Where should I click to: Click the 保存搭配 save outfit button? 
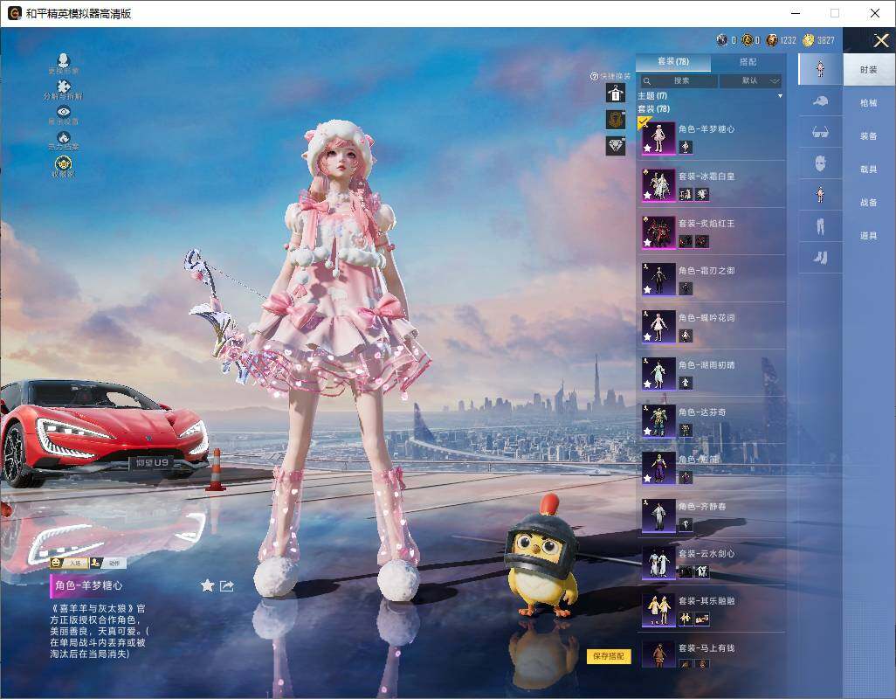tap(609, 656)
